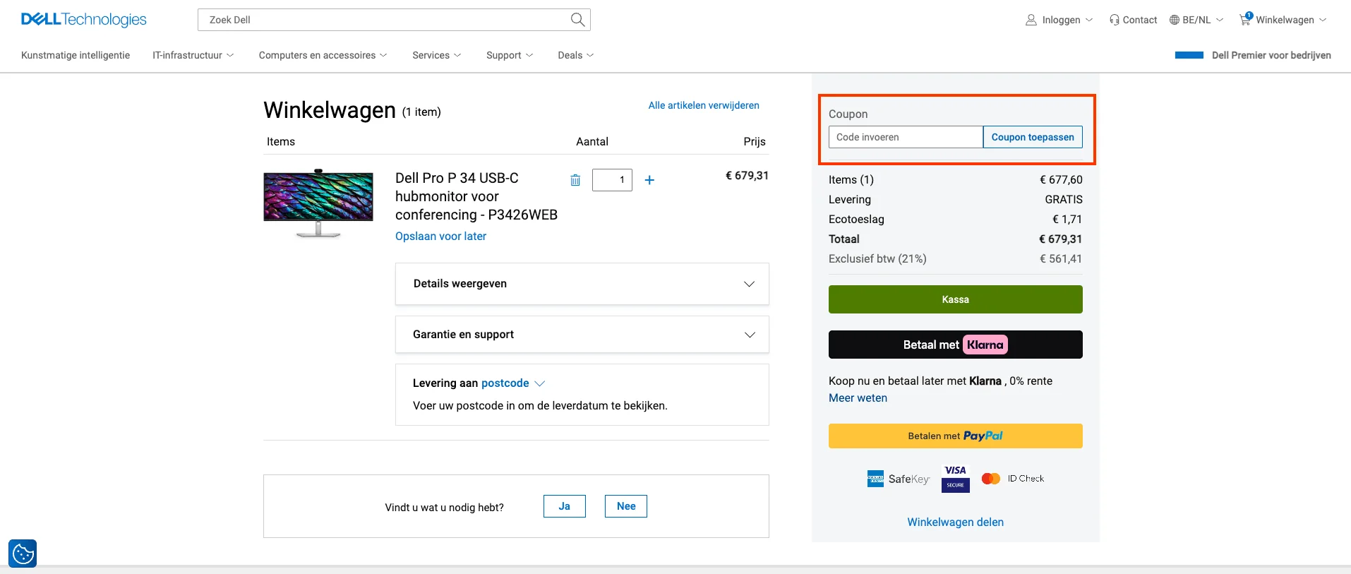1351x574 pixels.
Task: Open Kunstmatige intelligentie menu item
Action: click(x=76, y=55)
